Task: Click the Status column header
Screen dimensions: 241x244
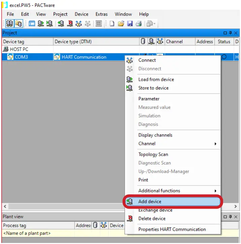Action: 224,41
